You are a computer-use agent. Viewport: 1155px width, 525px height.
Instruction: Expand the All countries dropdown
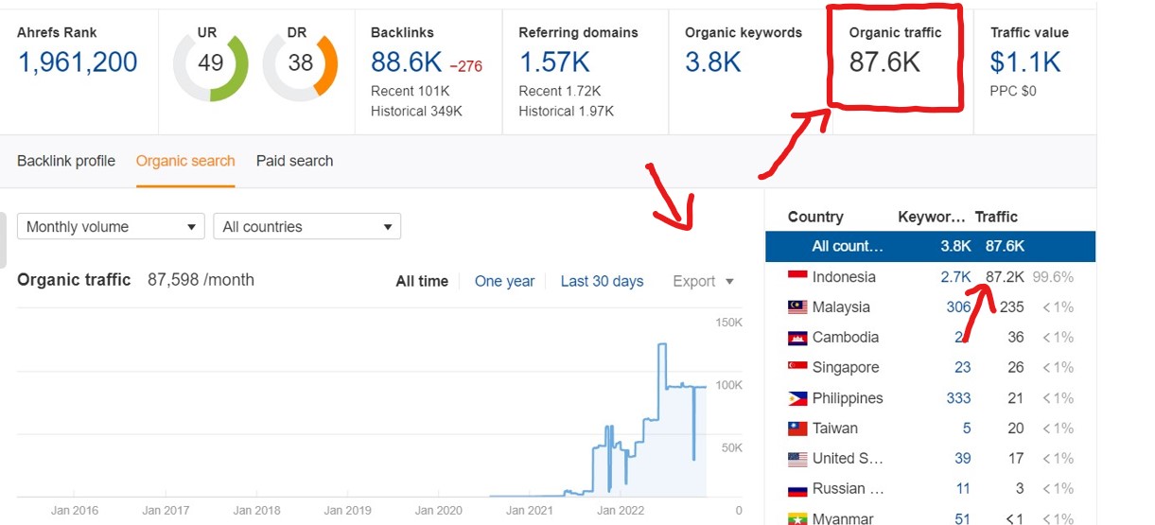(x=307, y=227)
